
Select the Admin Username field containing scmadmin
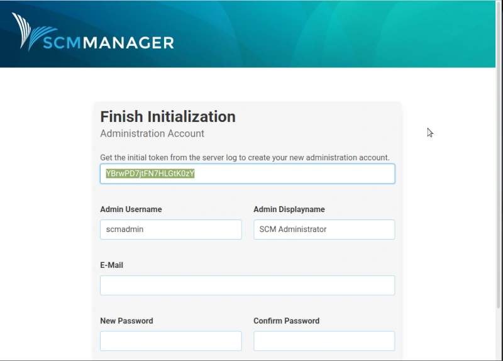pyautogui.click(x=170, y=230)
